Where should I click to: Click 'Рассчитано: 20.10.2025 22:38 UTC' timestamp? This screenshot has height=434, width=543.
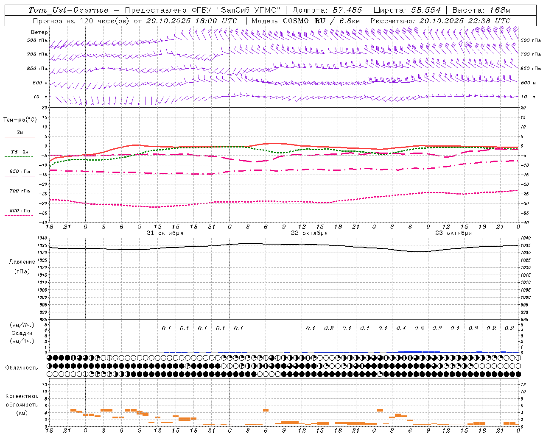[440, 21]
